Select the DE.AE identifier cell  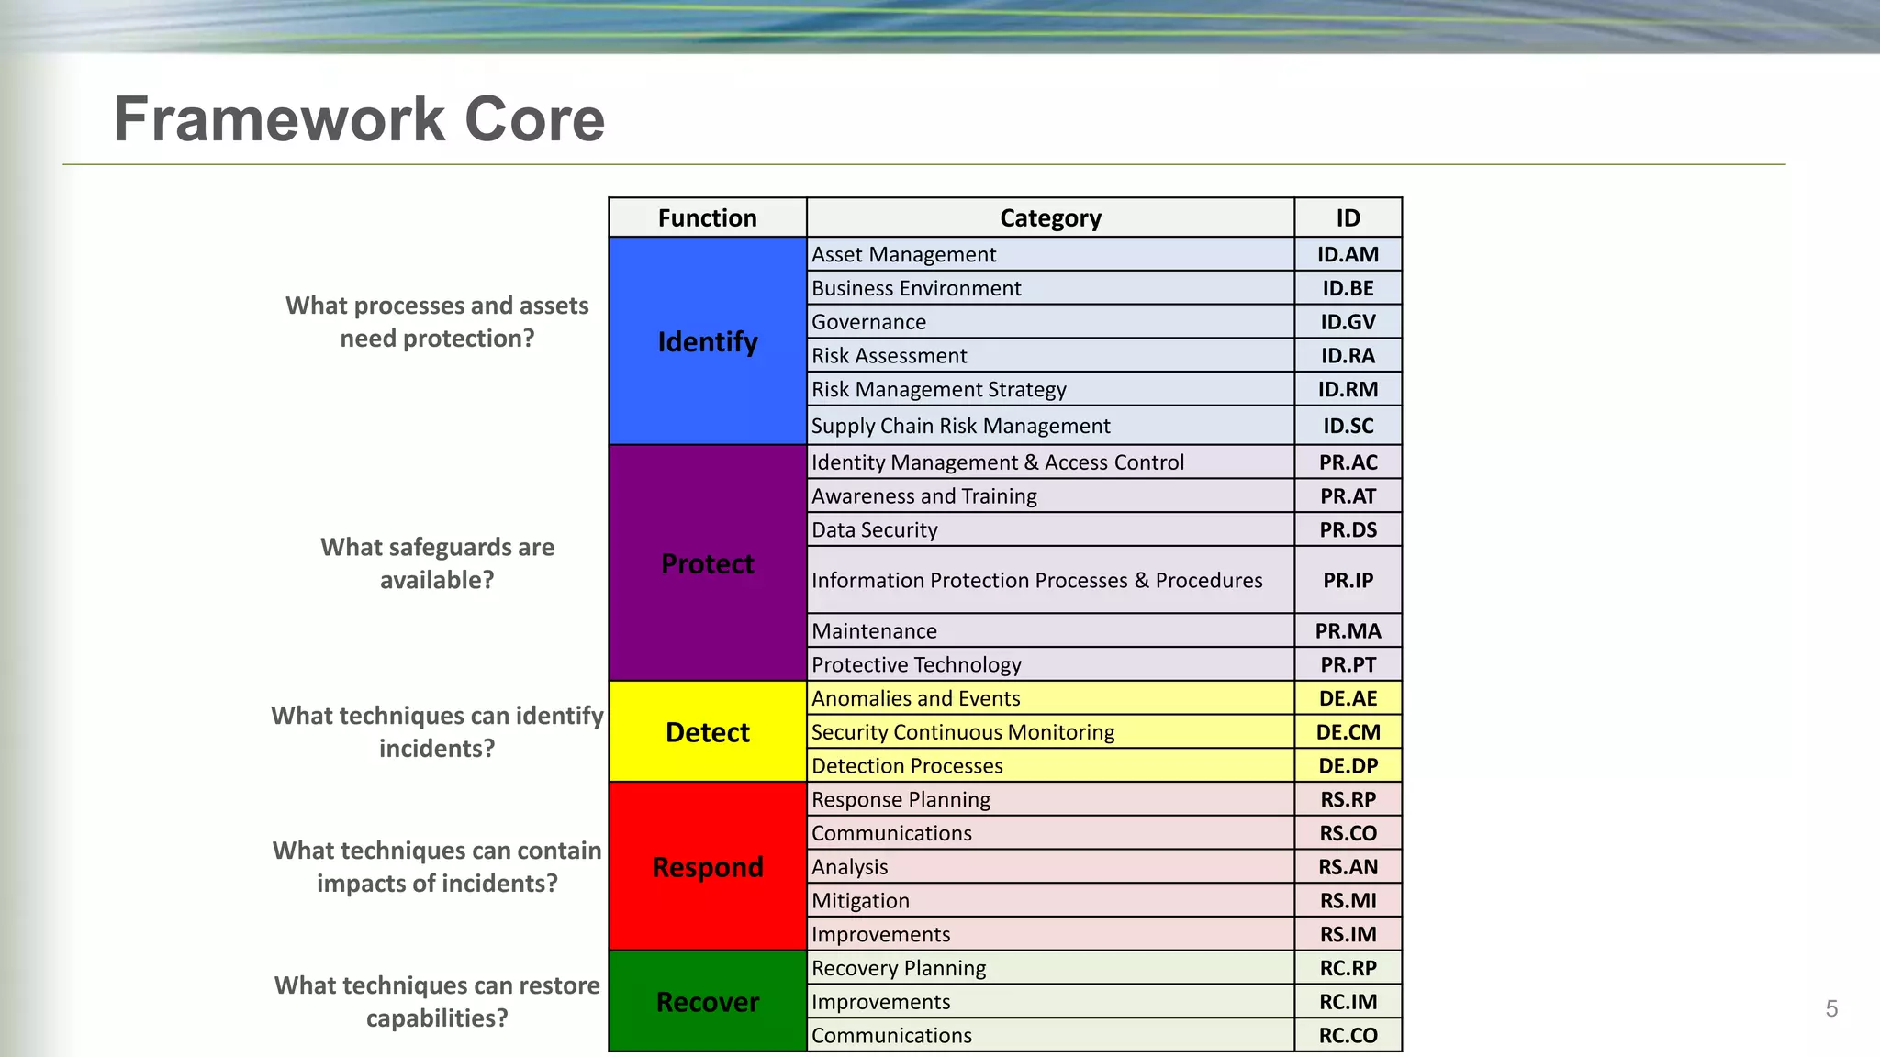coord(1348,698)
